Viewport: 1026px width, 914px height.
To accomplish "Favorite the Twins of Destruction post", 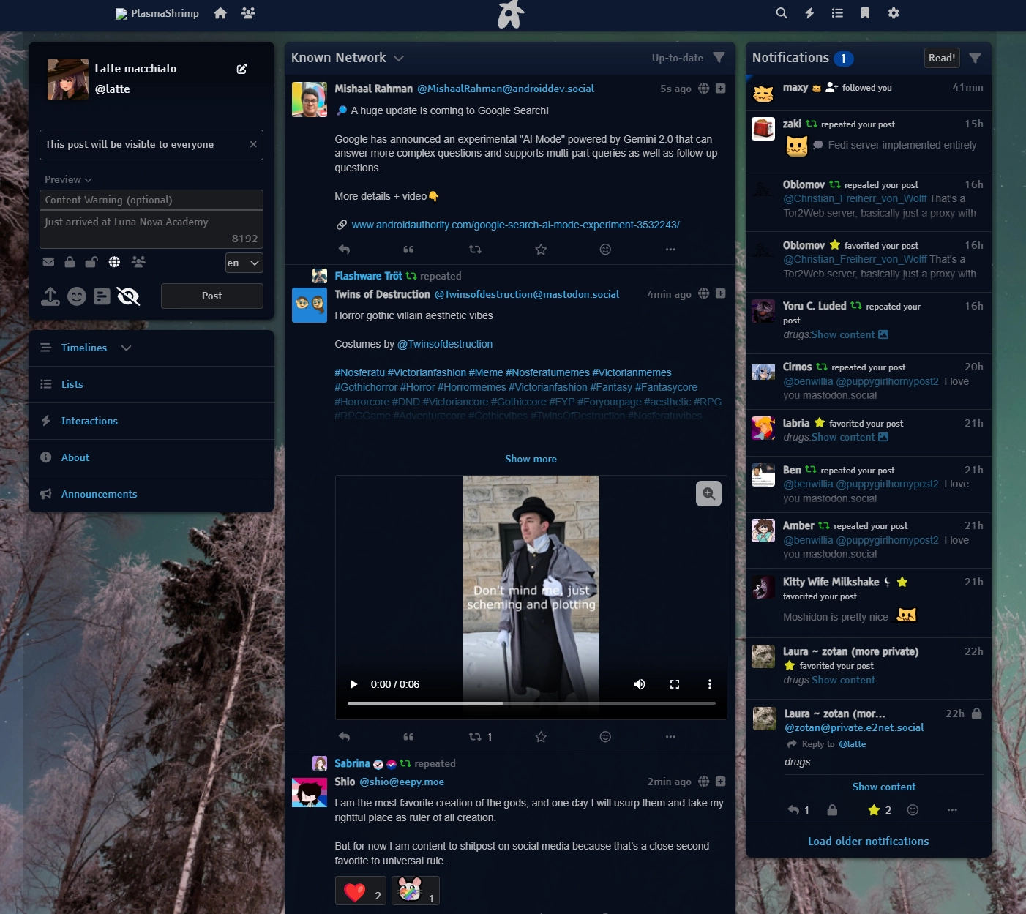I will tap(541, 737).
